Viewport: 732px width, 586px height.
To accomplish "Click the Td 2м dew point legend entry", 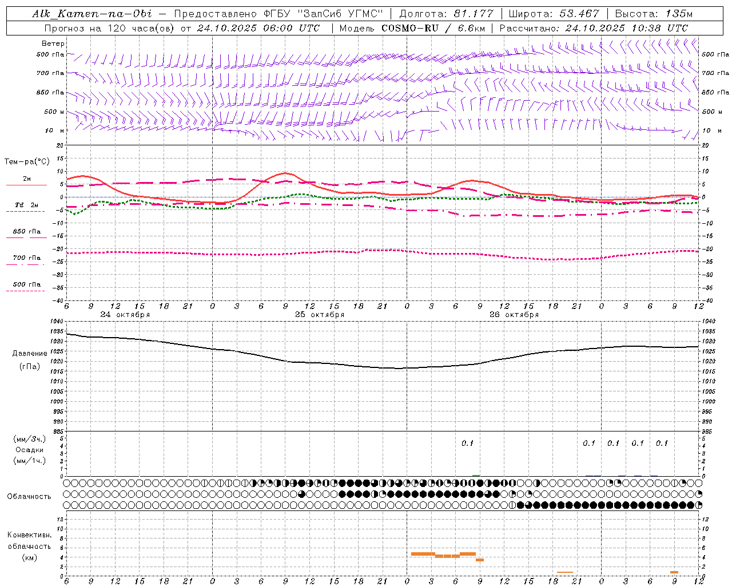I will pyautogui.click(x=27, y=205).
